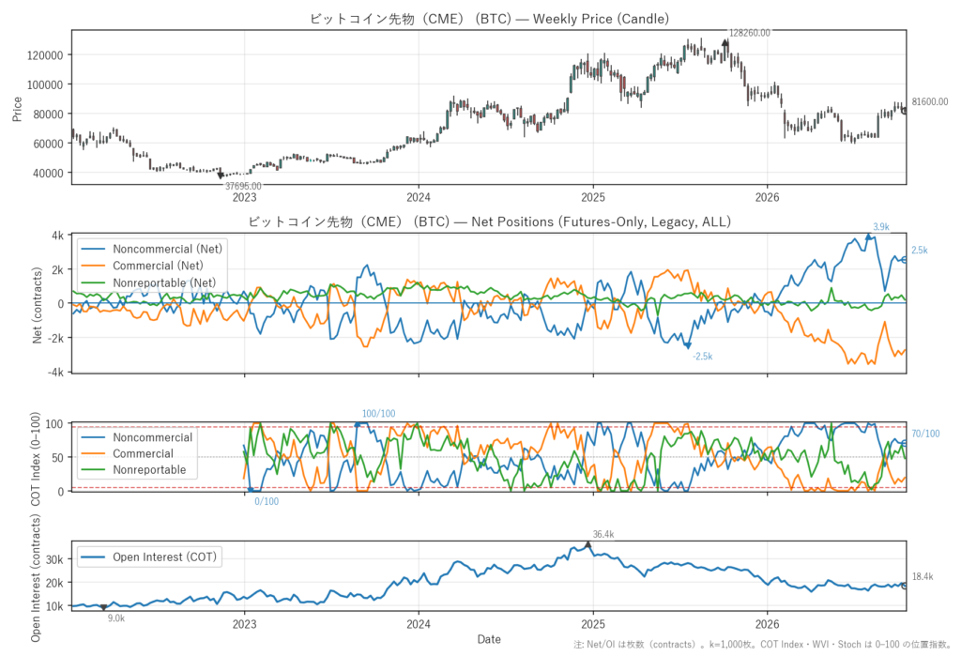961x656 pixels.
Task: Click the 4k tick on Net axis
Action: click(57, 236)
